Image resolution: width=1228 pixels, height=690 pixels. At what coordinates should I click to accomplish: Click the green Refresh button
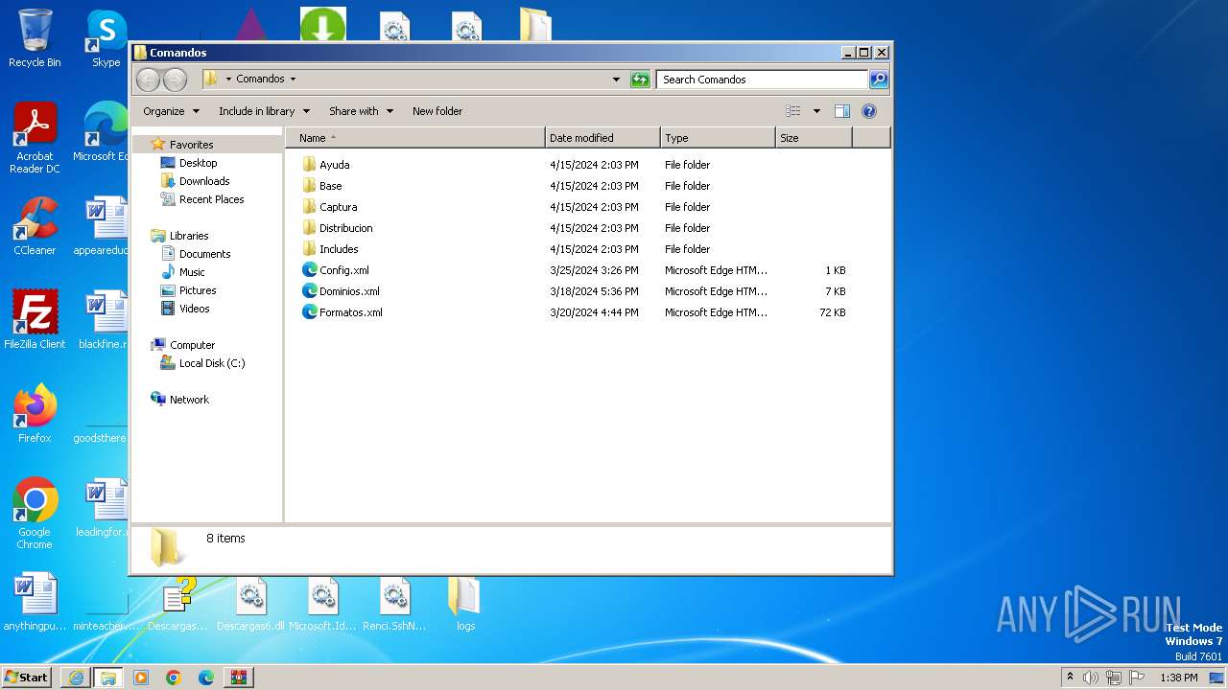[x=640, y=80]
